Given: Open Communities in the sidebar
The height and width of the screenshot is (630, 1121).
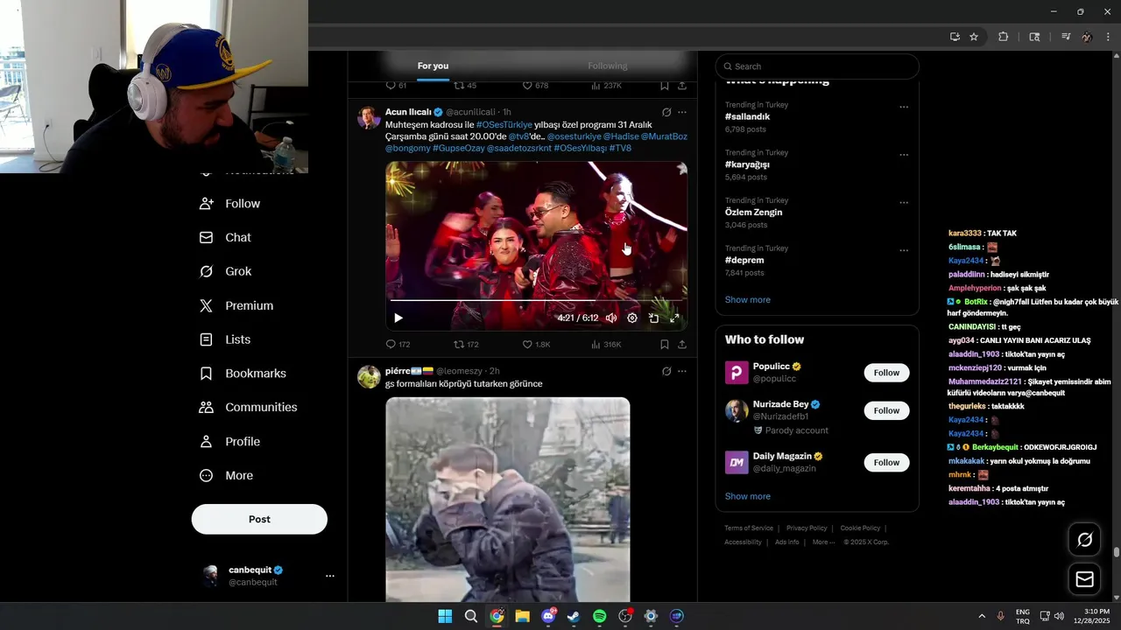Looking at the screenshot, I should pyautogui.click(x=248, y=408).
